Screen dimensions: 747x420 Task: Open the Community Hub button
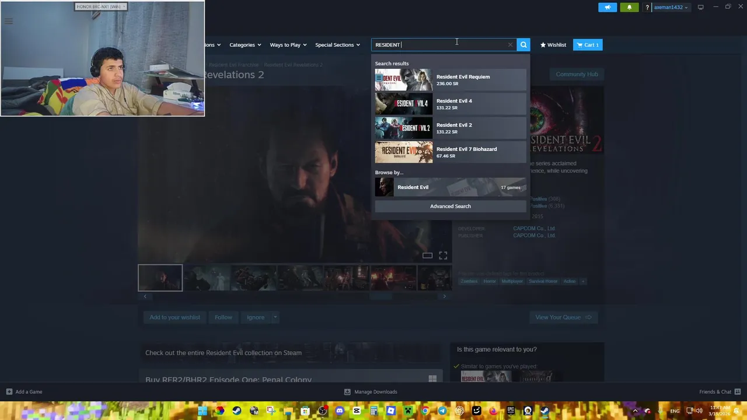click(x=577, y=74)
